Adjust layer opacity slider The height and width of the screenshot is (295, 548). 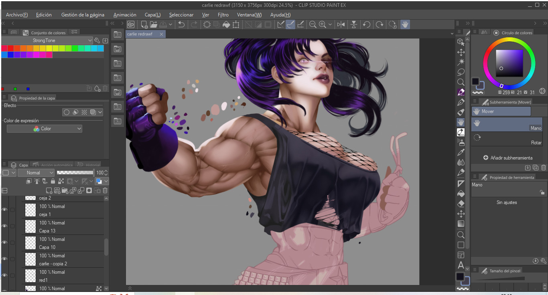pyautogui.click(x=75, y=173)
